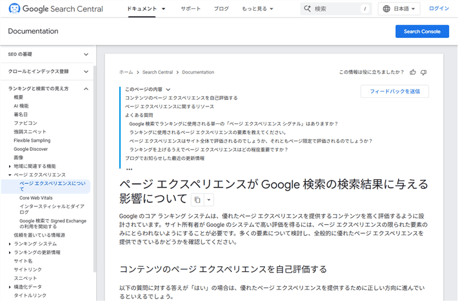
Task: Jump to よくある質問 section
Action: click(139, 115)
